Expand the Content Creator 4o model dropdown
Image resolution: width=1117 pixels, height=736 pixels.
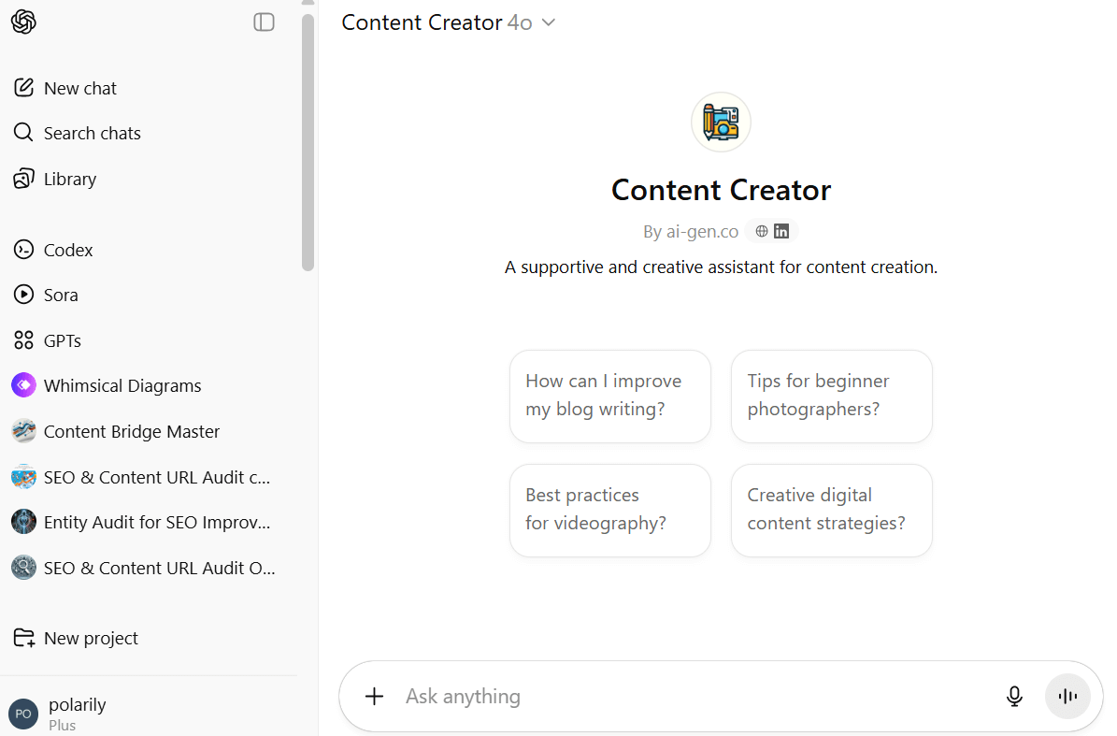coord(448,22)
